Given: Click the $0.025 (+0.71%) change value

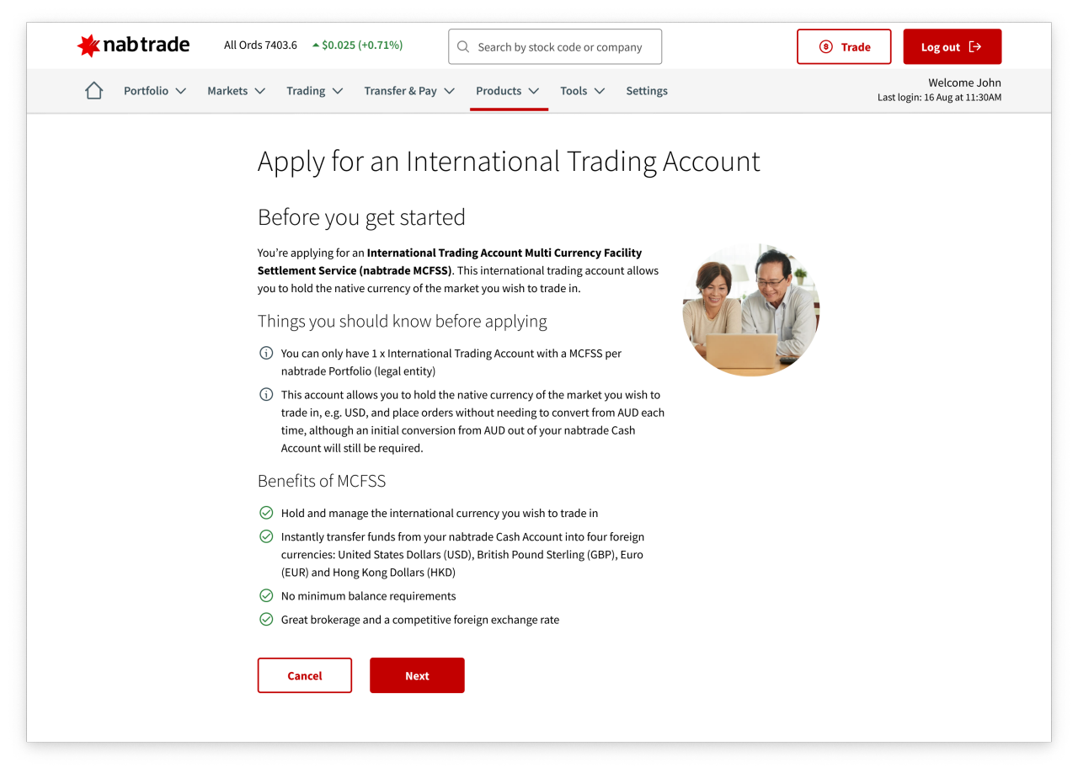Looking at the screenshot, I should pyautogui.click(x=362, y=45).
